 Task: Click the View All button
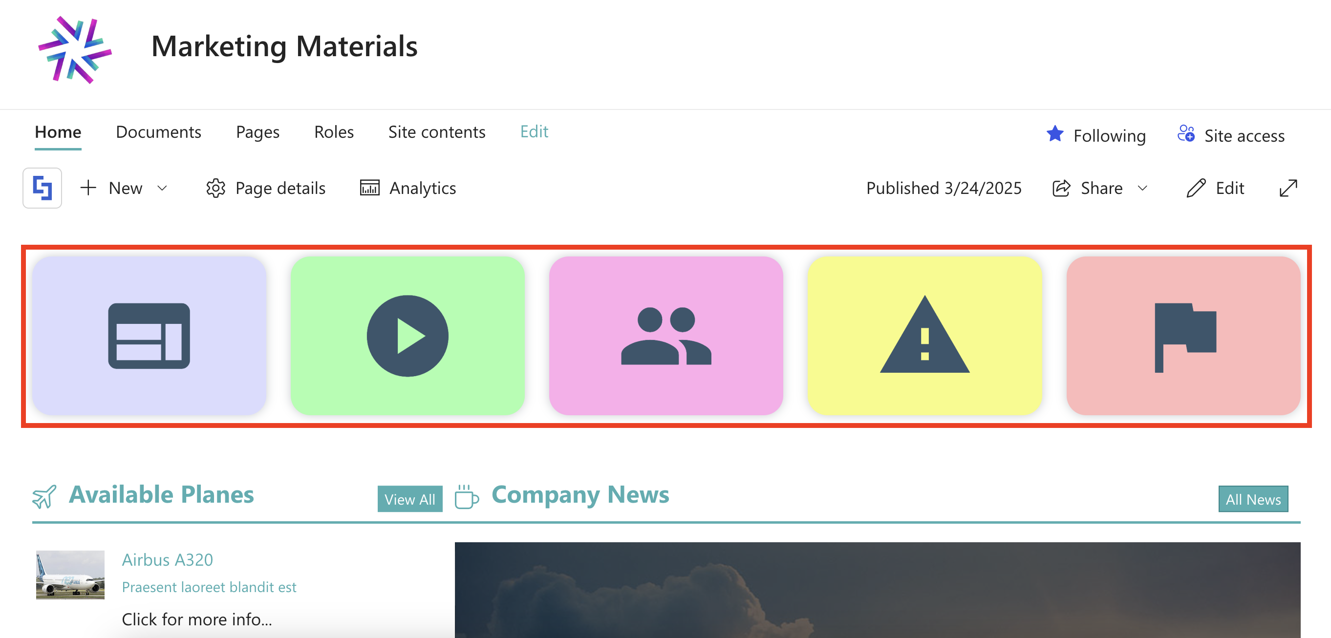410,499
